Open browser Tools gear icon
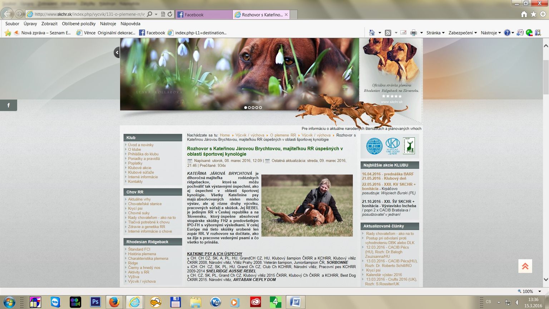 (x=543, y=14)
